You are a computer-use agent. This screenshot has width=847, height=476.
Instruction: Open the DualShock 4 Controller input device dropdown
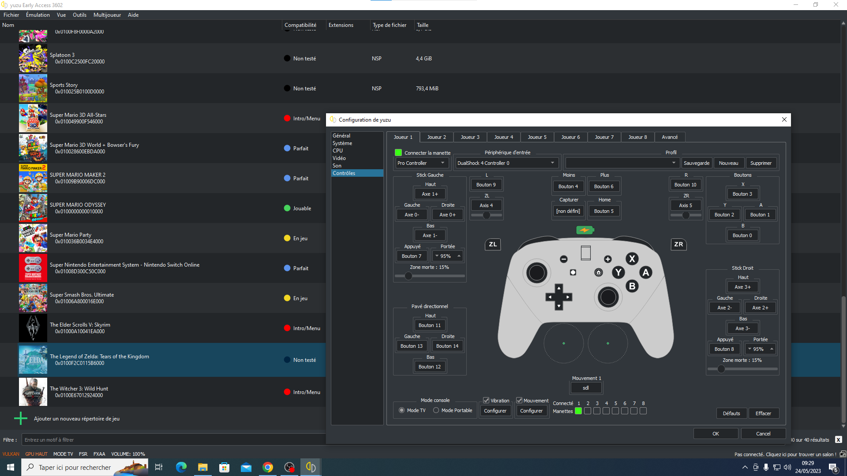click(x=506, y=163)
